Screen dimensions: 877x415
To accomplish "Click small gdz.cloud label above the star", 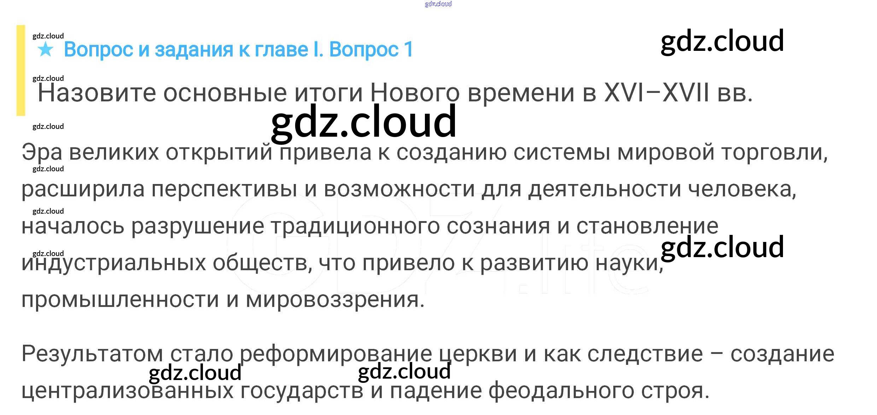I will 48,36.
